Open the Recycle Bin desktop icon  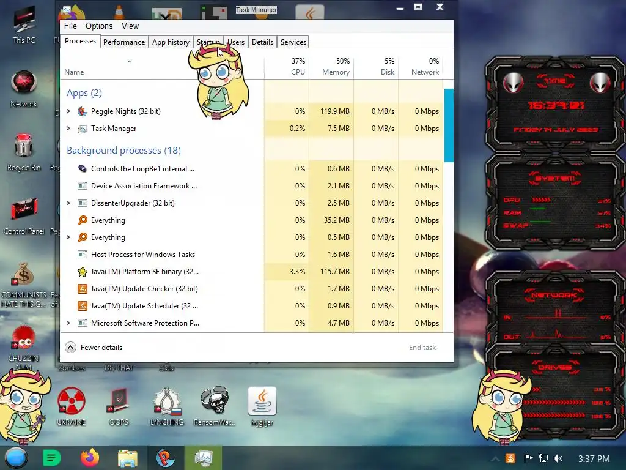point(24,152)
